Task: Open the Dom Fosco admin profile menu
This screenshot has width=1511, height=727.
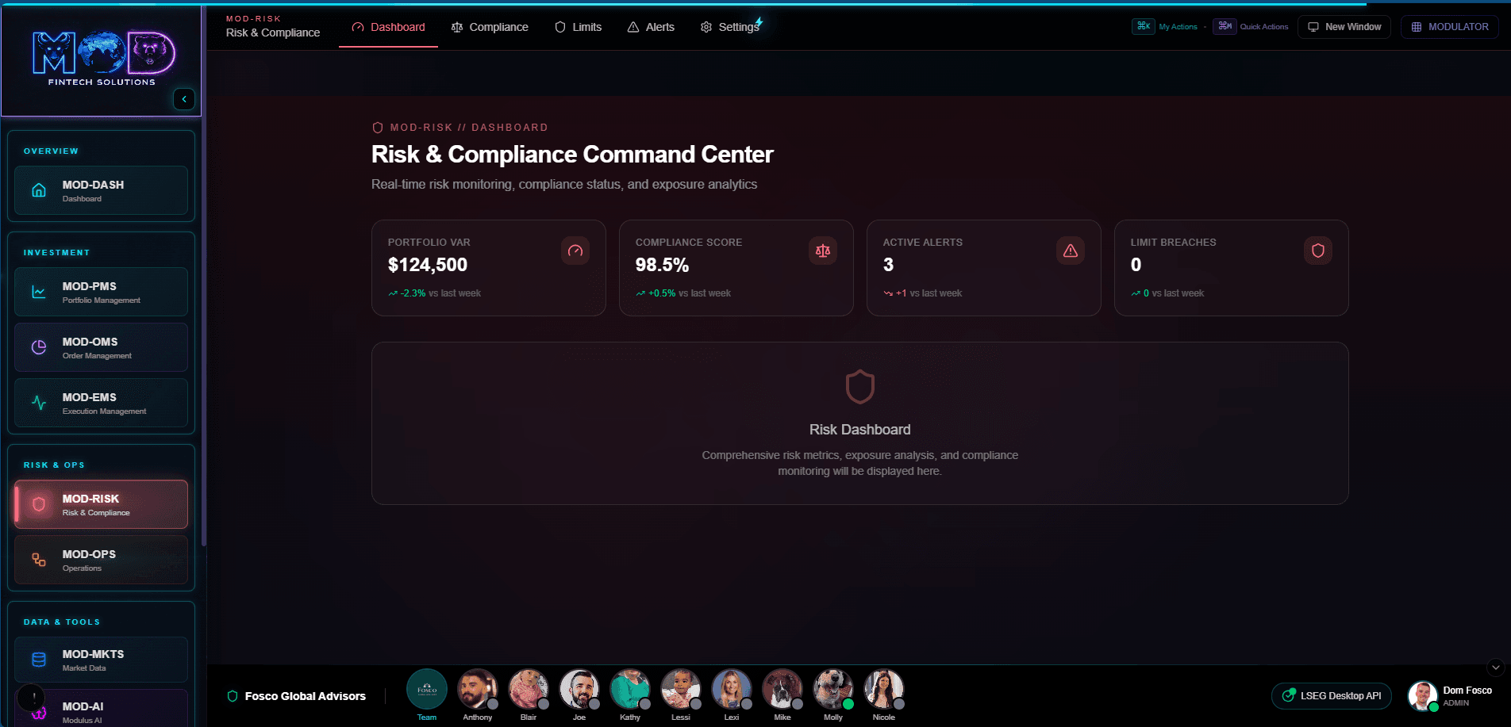Action: pos(1451,696)
